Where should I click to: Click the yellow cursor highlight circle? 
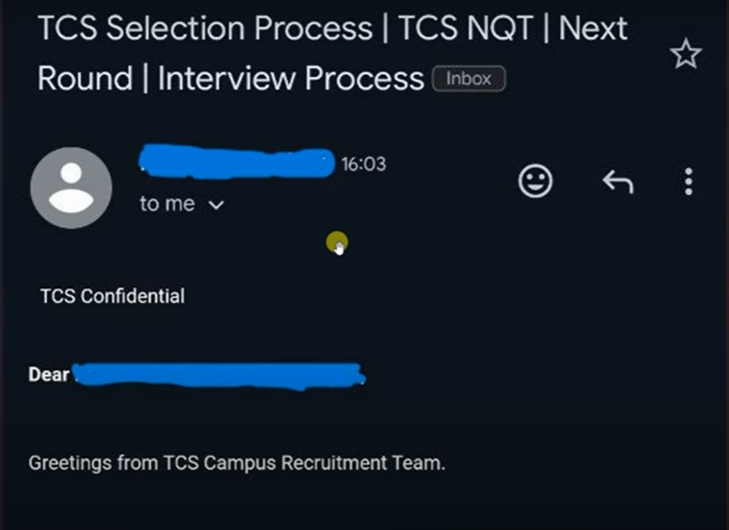337,243
